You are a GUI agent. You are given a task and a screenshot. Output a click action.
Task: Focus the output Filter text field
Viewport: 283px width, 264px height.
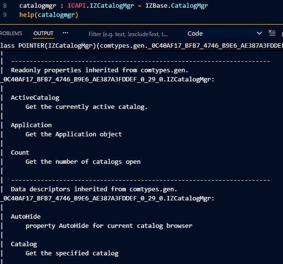(128, 34)
